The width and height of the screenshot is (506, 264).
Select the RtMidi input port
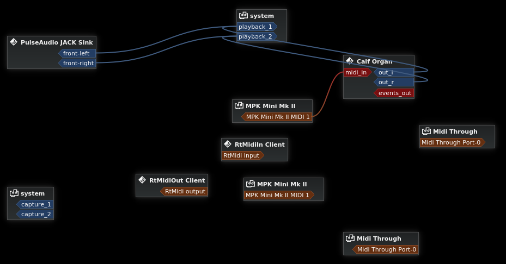[243, 155]
